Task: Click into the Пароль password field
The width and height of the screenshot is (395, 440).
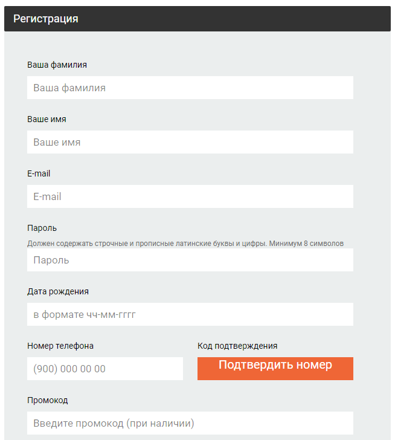Action: (x=190, y=260)
